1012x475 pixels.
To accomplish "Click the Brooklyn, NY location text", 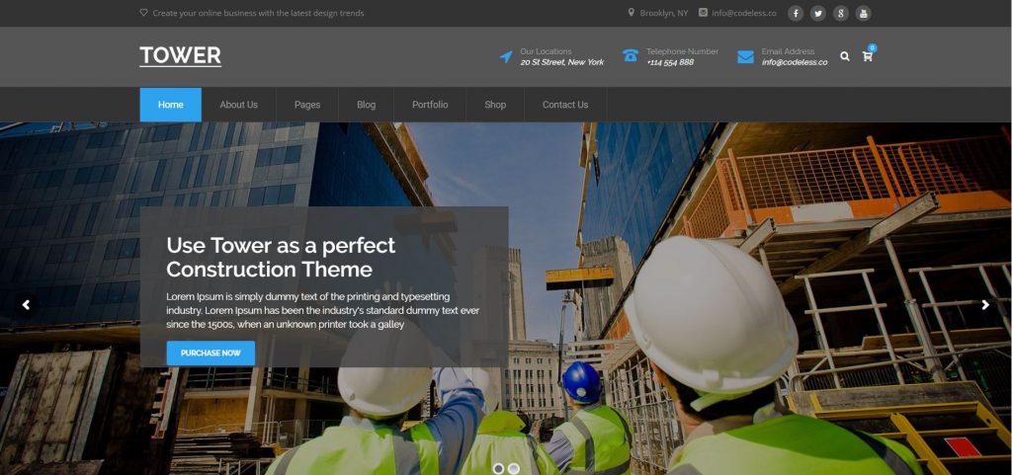I will click(x=664, y=13).
